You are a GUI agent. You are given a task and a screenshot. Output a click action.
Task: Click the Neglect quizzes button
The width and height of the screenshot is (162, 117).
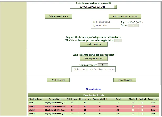[94, 44]
